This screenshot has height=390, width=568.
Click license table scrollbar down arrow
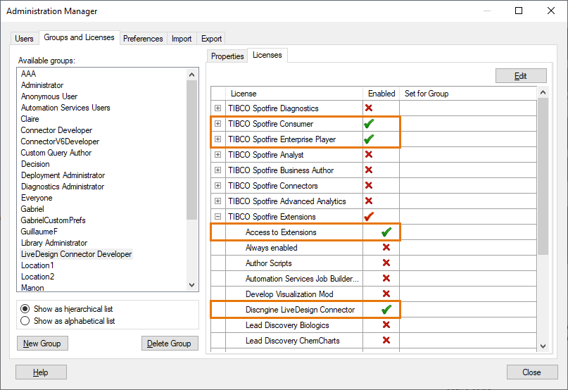pos(543,346)
